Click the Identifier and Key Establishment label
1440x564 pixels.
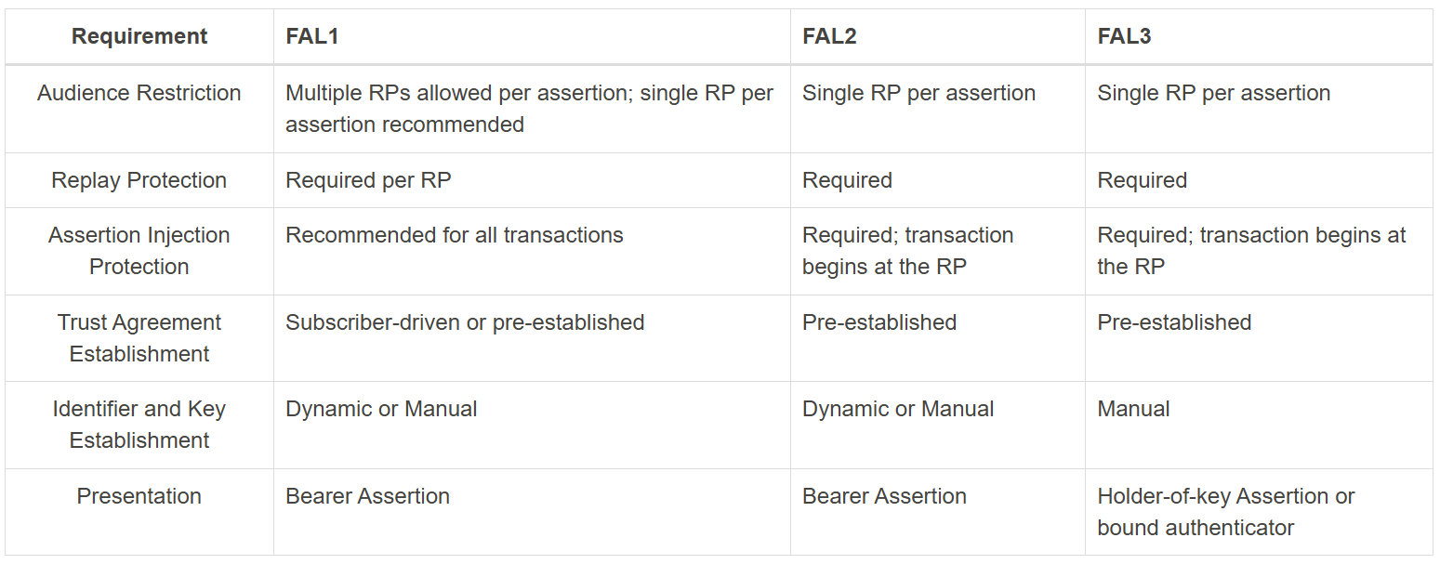click(x=139, y=425)
